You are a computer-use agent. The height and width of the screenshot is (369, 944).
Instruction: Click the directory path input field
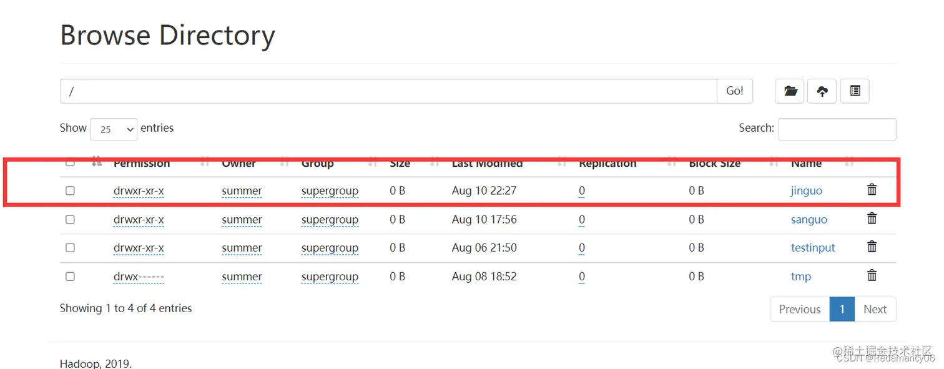pyautogui.click(x=388, y=91)
